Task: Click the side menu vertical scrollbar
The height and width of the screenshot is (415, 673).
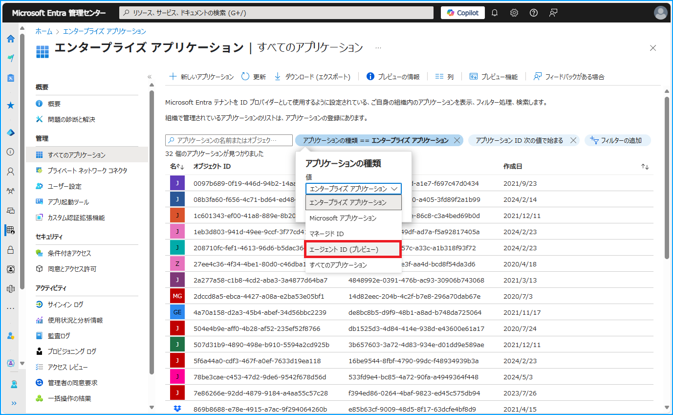Action: tap(152, 232)
